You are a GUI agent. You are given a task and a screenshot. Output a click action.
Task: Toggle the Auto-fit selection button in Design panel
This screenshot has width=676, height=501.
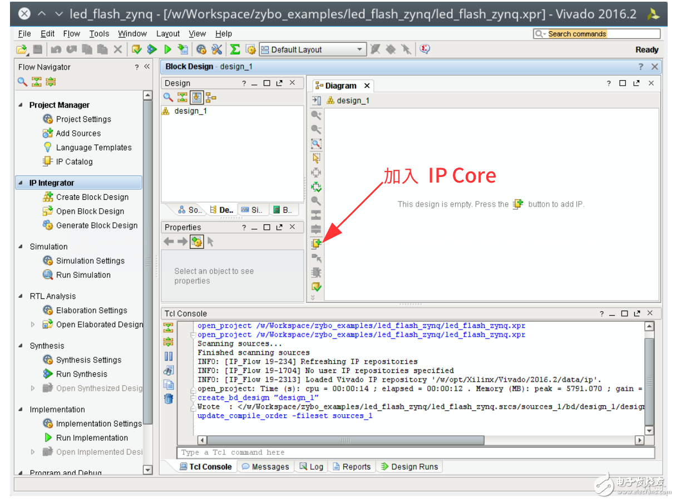pyautogui.click(x=196, y=97)
